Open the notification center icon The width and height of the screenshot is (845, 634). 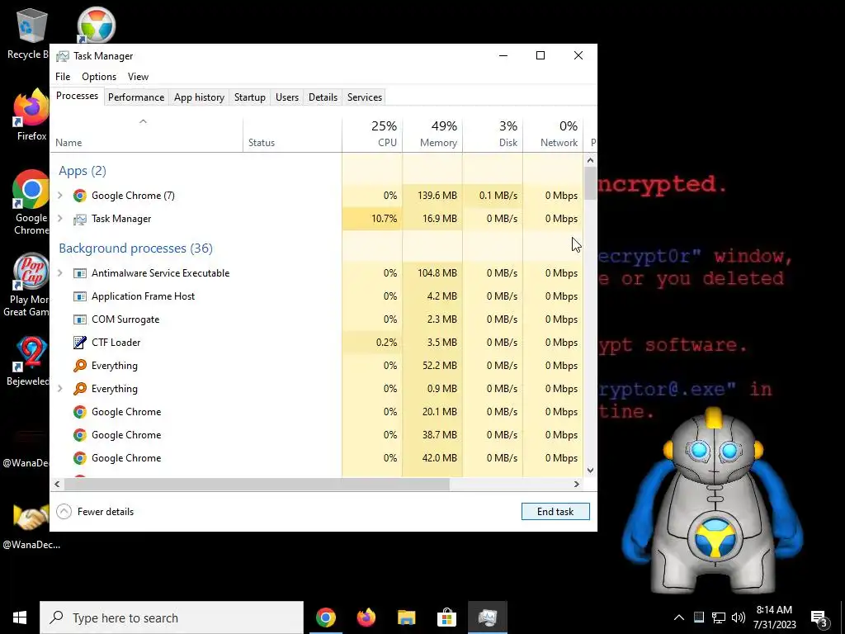(819, 617)
